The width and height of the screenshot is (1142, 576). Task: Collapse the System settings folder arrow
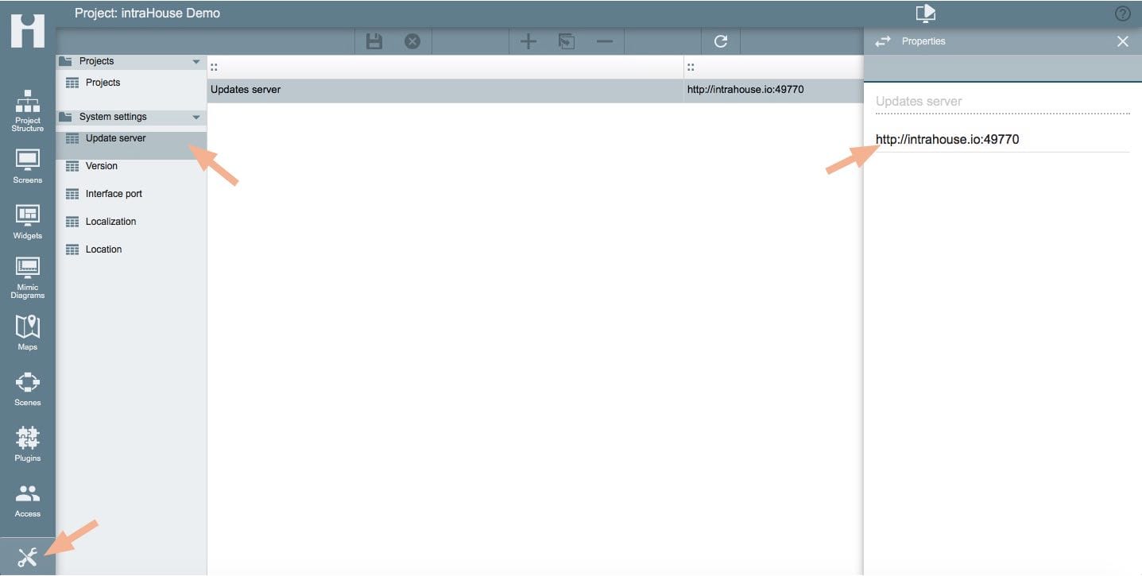click(x=196, y=118)
